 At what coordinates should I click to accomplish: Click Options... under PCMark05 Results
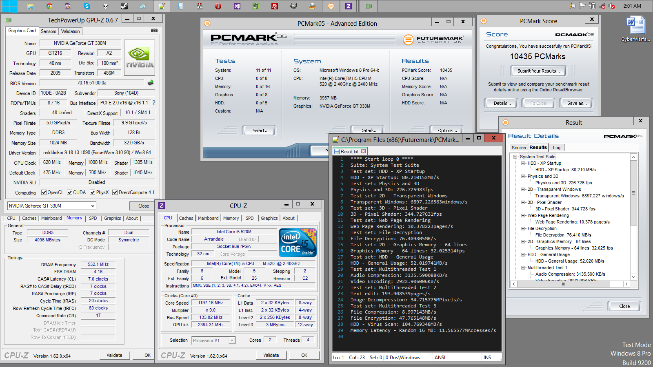(447, 130)
